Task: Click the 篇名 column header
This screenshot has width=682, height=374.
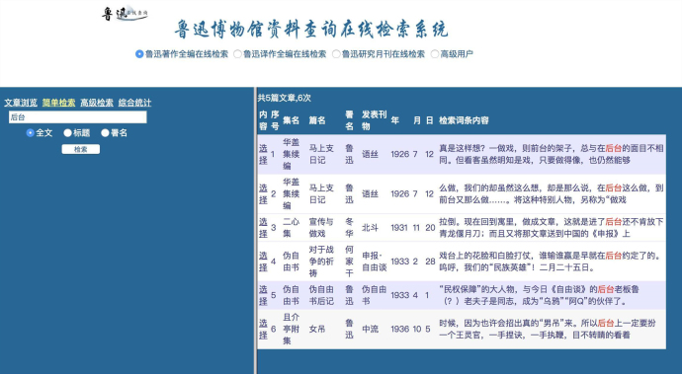Action: [x=317, y=120]
